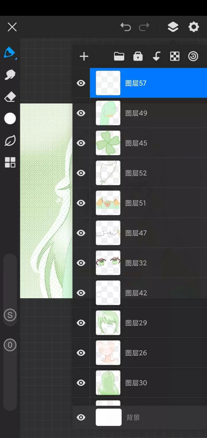This screenshot has height=438, width=207.
Task: Hide the 背景 background layer
Action: pyautogui.click(x=81, y=417)
